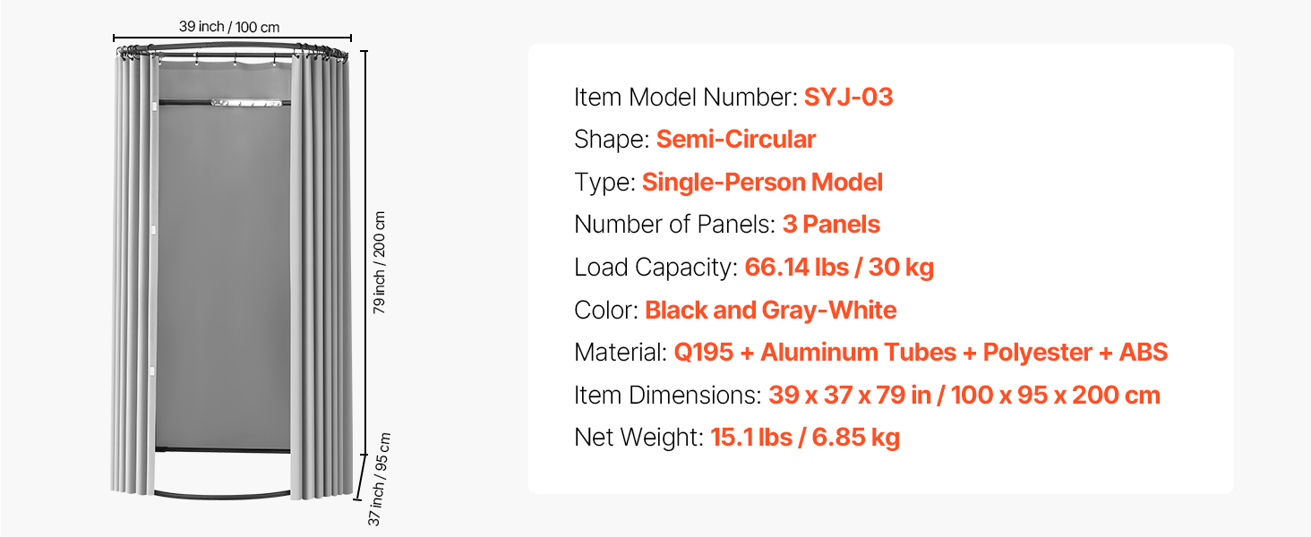Click the left gray curtain of fitting room
Viewport: 1311px width, 537px height.
click(133, 268)
